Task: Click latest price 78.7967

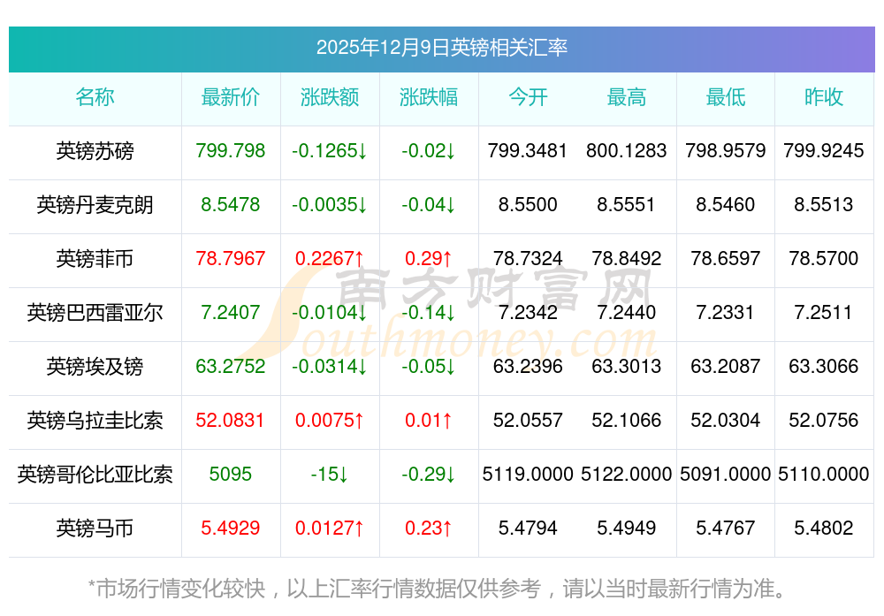Action: pyautogui.click(x=231, y=259)
